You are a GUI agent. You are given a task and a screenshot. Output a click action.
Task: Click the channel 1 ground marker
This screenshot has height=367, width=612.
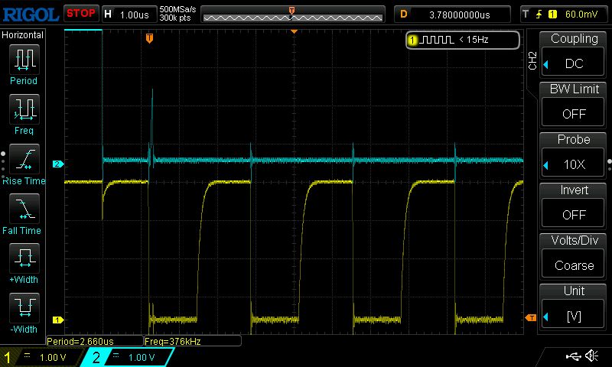pyautogui.click(x=58, y=320)
